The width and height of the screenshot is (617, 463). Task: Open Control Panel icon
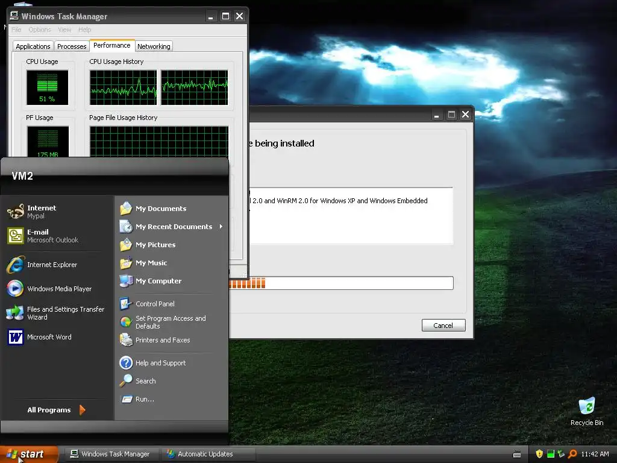pos(126,304)
